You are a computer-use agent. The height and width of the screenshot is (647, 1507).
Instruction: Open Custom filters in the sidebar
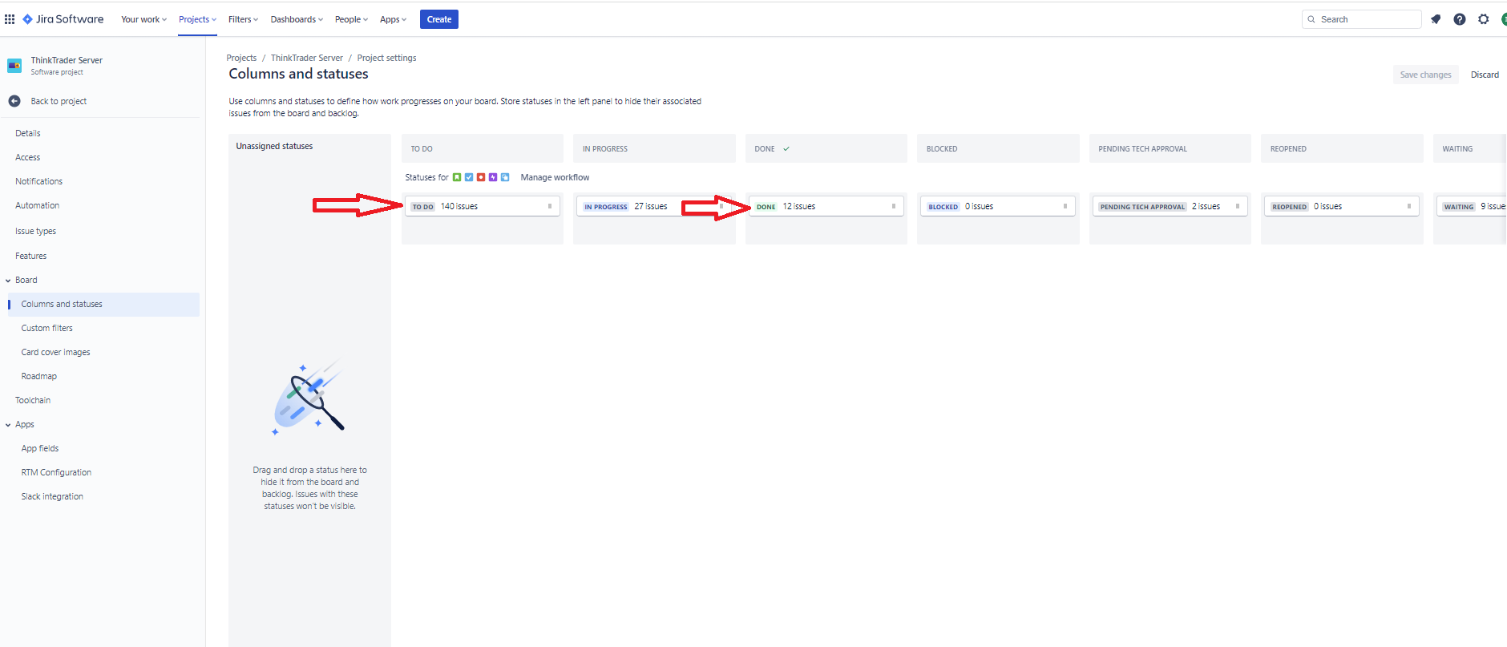coord(46,328)
